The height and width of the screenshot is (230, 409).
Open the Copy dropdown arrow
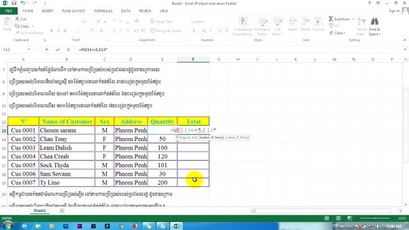tap(33, 26)
